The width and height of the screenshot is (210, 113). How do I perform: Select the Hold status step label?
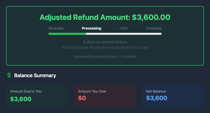tap(123, 28)
